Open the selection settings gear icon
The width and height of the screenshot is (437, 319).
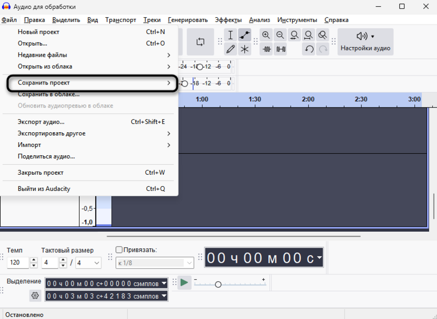pos(35,295)
